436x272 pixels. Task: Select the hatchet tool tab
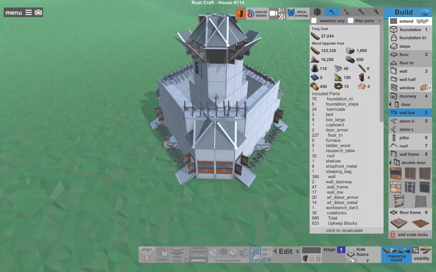pos(332,12)
